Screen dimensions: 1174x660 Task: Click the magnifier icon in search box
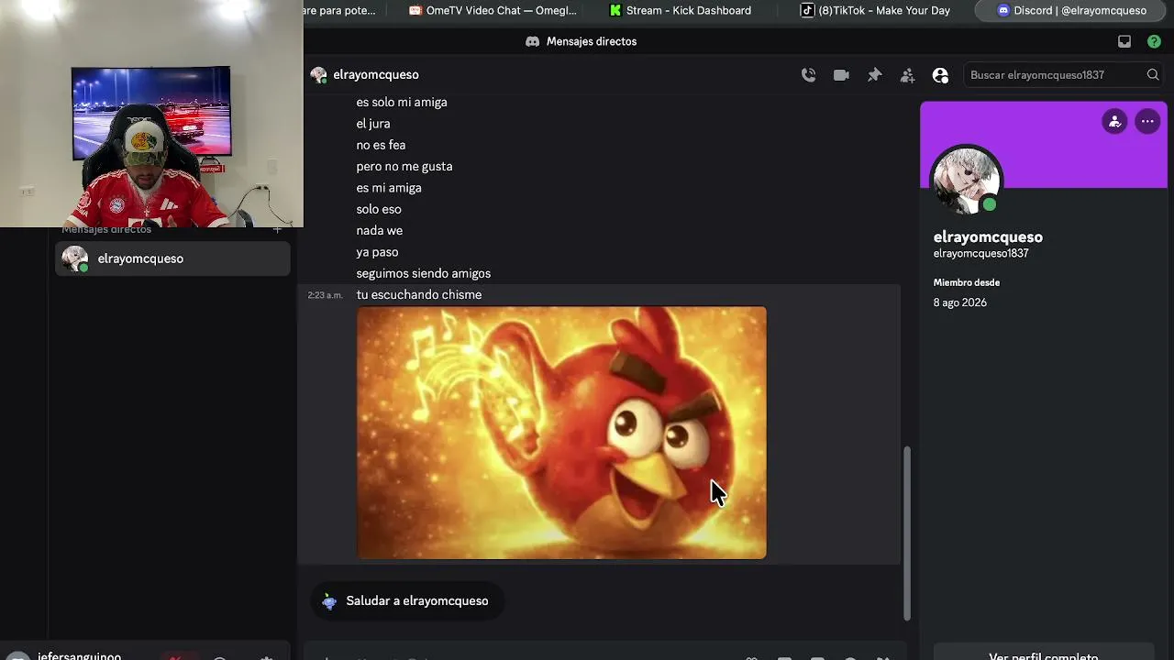click(1153, 75)
